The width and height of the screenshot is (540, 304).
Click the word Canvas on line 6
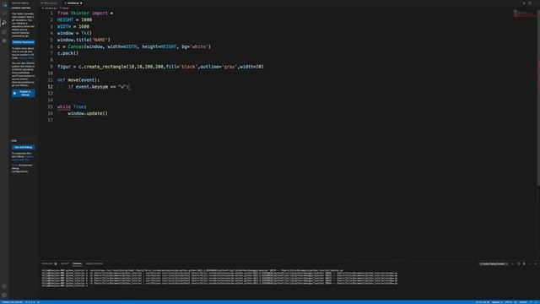[x=76, y=46]
